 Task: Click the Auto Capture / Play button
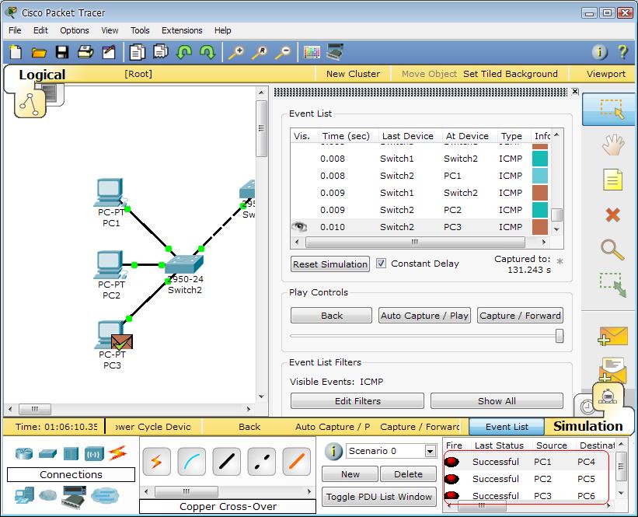pyautogui.click(x=424, y=316)
